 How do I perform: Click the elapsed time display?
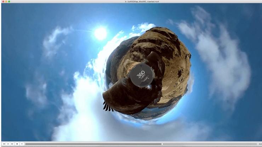pyautogui.click(x=260, y=144)
